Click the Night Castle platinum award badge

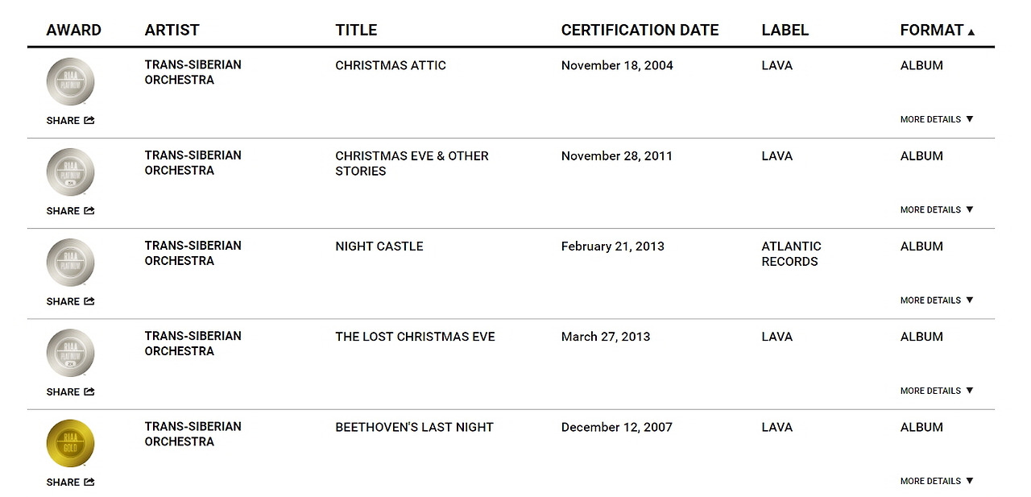click(x=71, y=263)
